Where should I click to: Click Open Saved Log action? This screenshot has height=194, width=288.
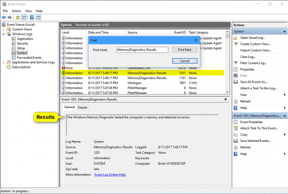tap(252, 38)
